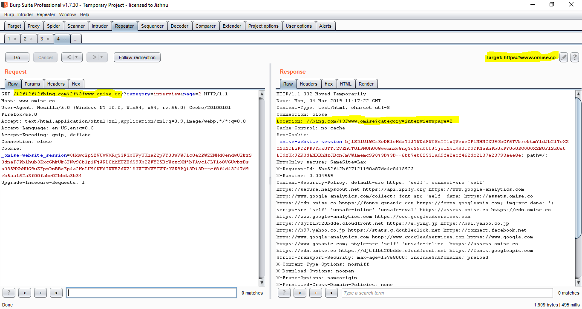
Task: Open history back dropdown arrow button
Action: (x=72, y=57)
